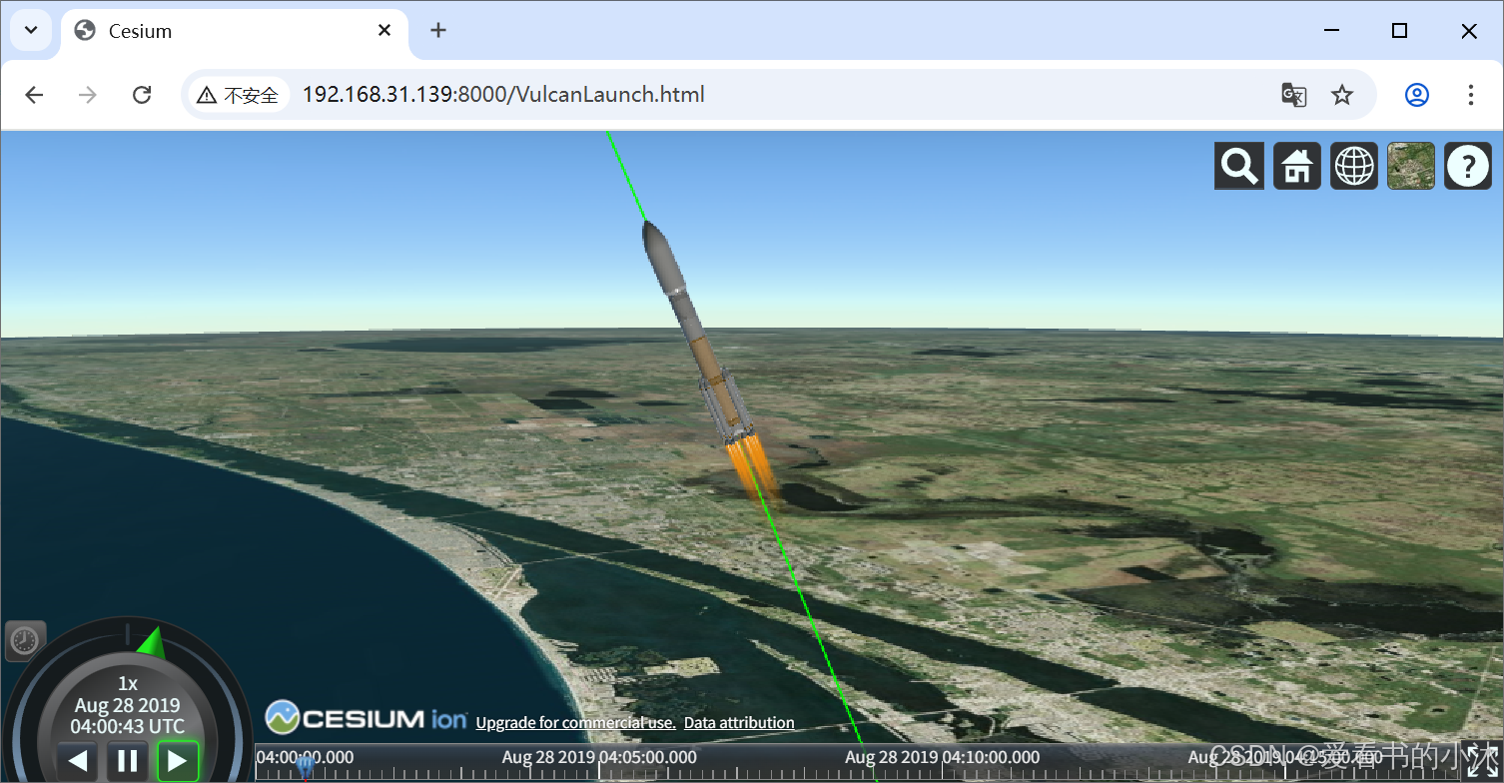The width and height of the screenshot is (1504, 783).
Task: Open the globe scene mode picker
Action: pyautogui.click(x=1354, y=166)
